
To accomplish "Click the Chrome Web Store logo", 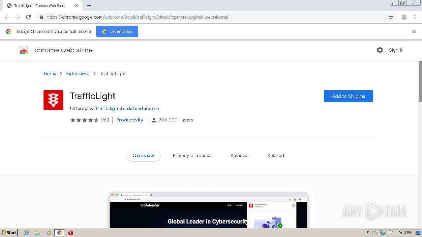I will pos(24,50).
